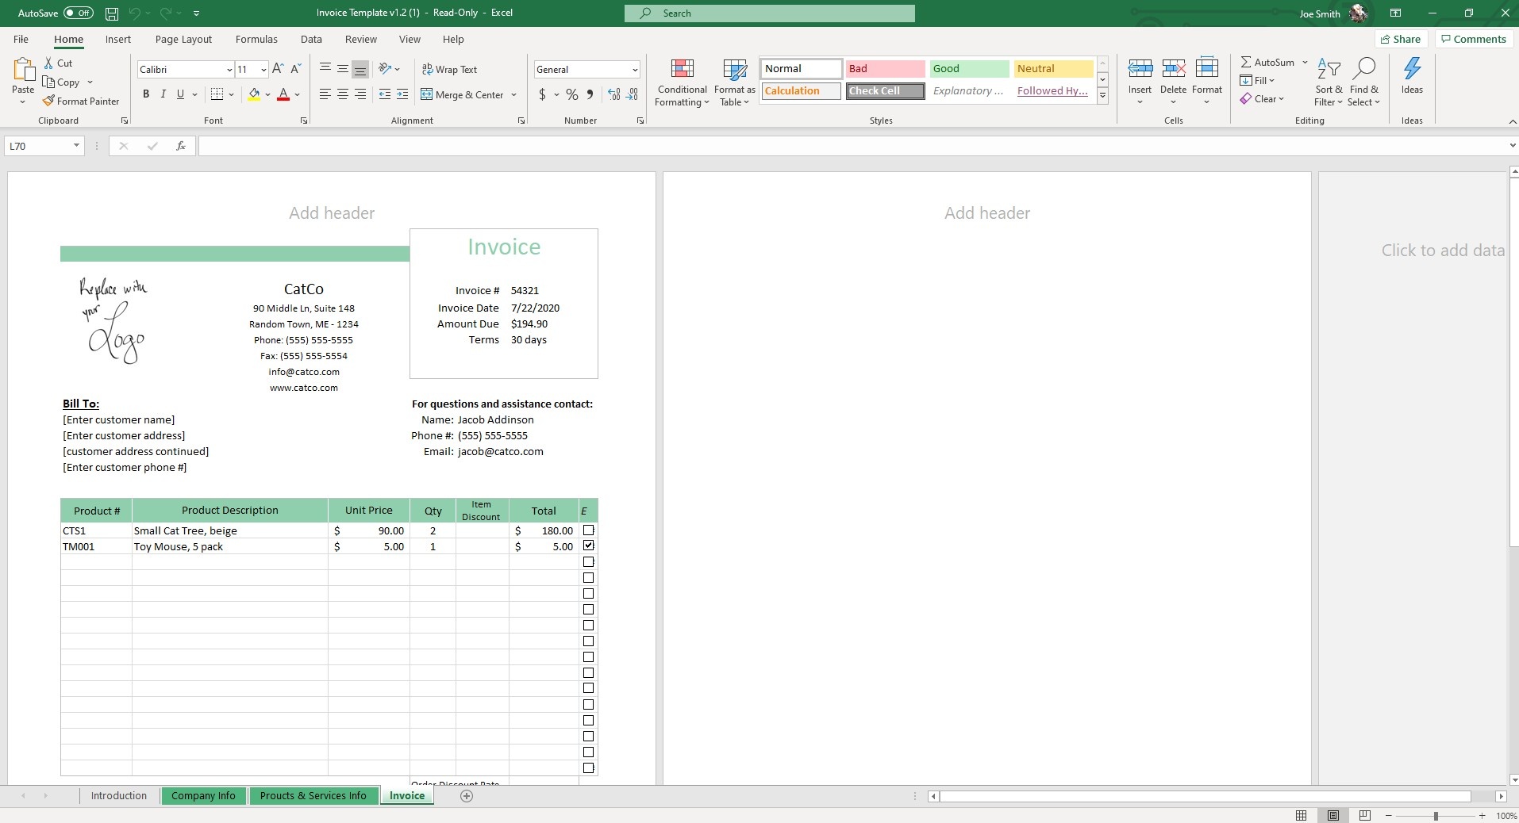Switch to the Page Layout tab

coord(183,39)
